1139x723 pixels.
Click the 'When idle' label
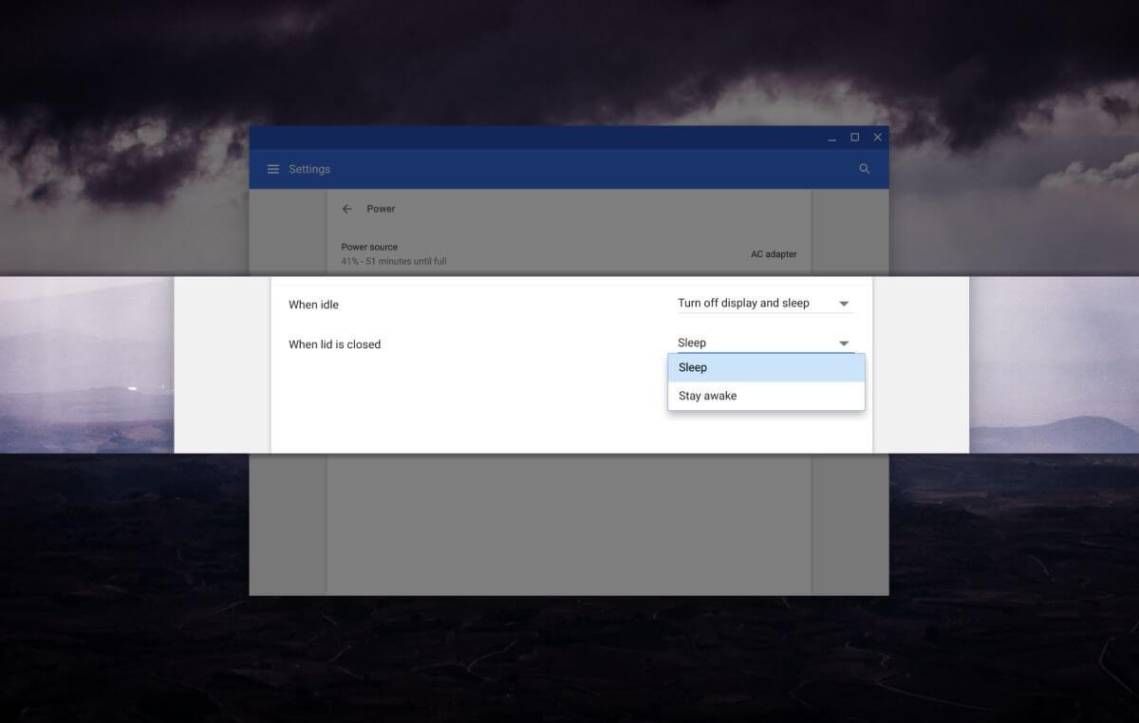pos(313,305)
